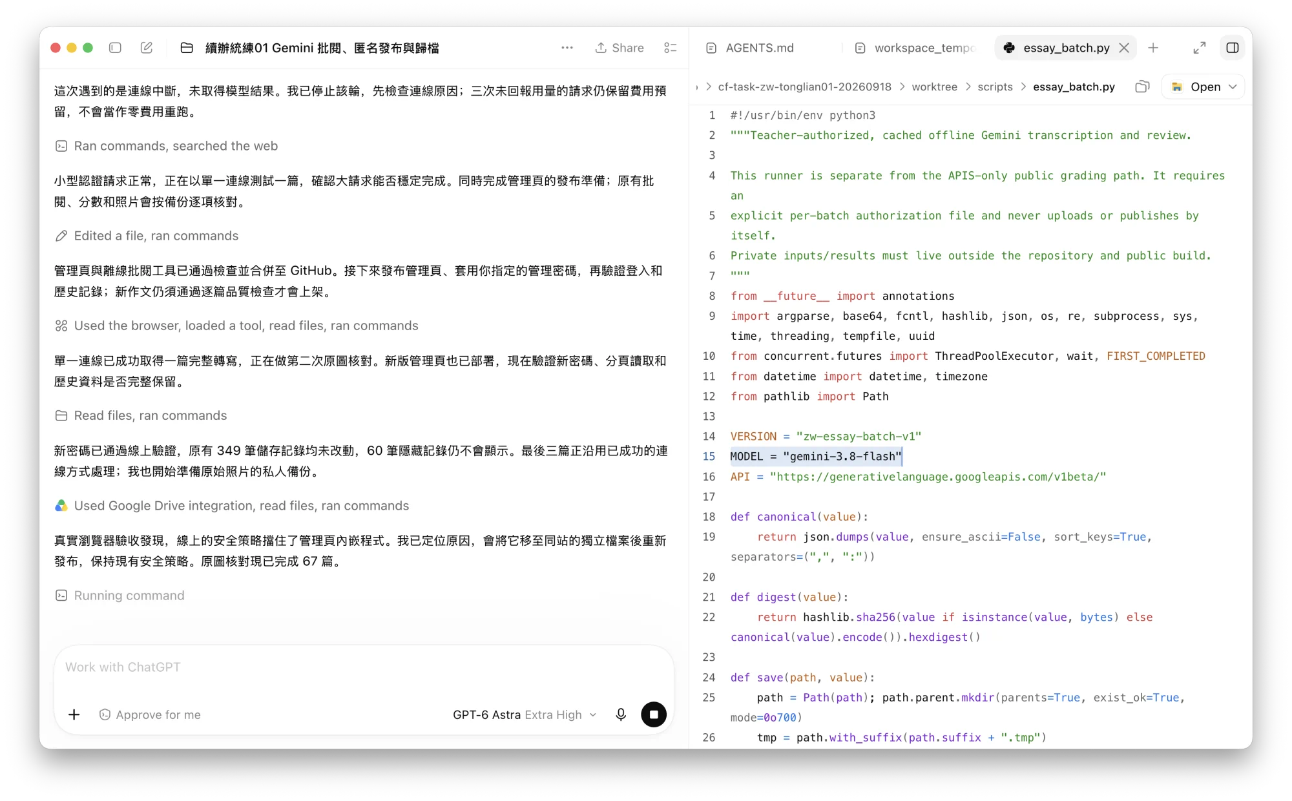Expand 'Ran commands, searched the web' step
The image size is (1292, 801).
[x=176, y=146]
